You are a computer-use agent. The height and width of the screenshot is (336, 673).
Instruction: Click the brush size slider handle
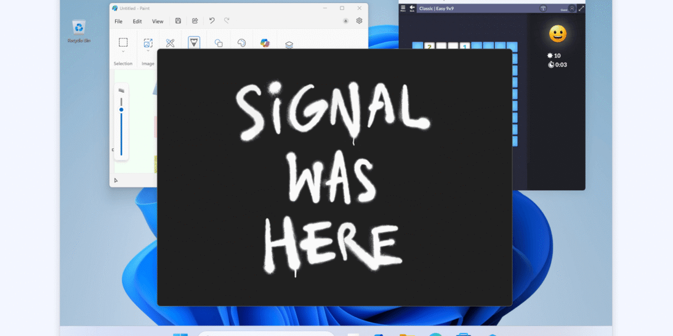(x=121, y=110)
